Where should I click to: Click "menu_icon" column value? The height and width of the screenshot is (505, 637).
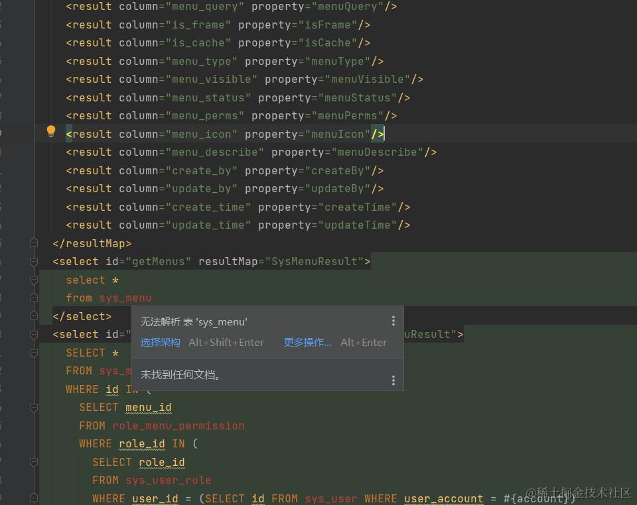202,135
